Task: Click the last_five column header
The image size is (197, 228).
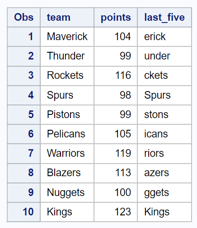Action: (164, 18)
